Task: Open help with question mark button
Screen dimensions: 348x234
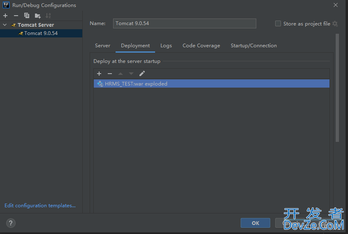Action: pyautogui.click(x=11, y=223)
